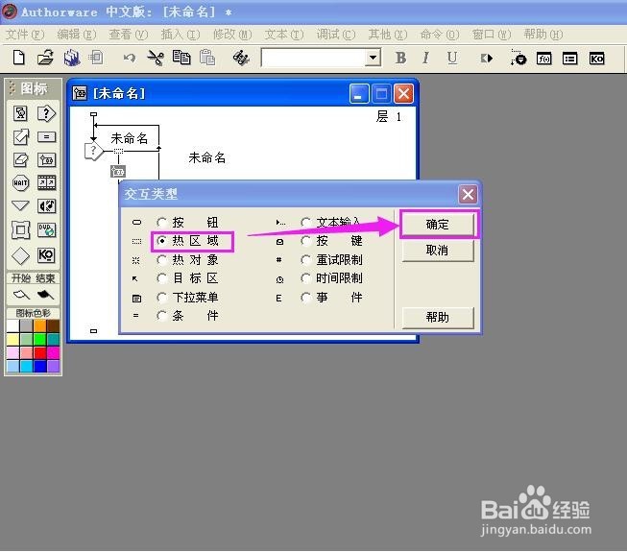
Task: Select the 按键 radio button
Action: [306, 241]
